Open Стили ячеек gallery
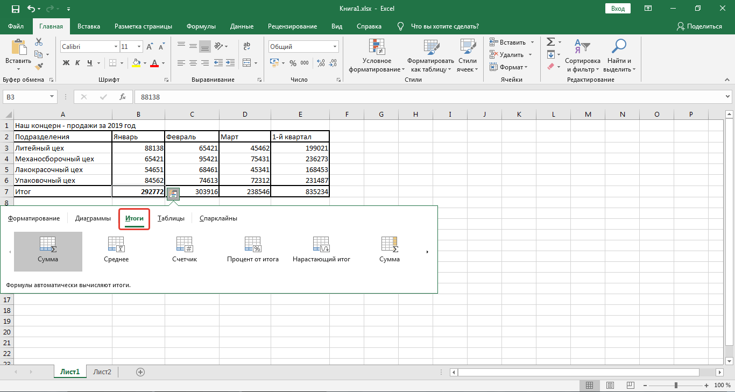This screenshot has width=735, height=392. [x=468, y=56]
